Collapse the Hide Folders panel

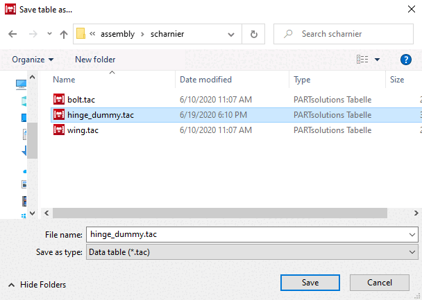[37, 284]
